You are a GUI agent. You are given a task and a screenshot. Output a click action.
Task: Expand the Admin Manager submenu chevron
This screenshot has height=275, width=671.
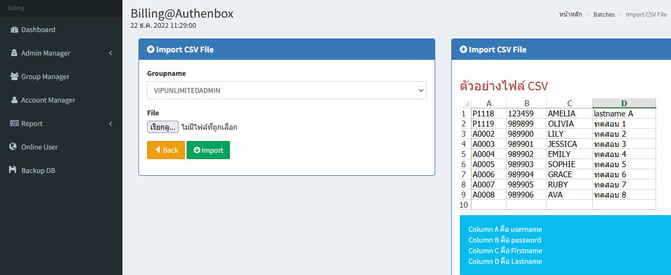110,53
